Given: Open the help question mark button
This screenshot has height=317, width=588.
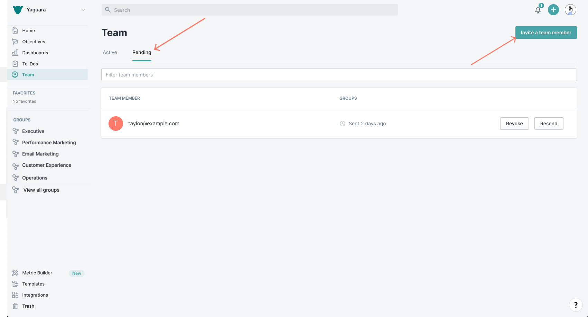Looking at the screenshot, I should click(x=576, y=305).
